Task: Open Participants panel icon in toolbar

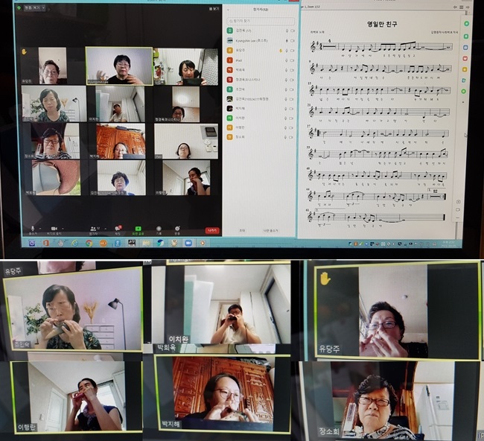Action: (93, 226)
